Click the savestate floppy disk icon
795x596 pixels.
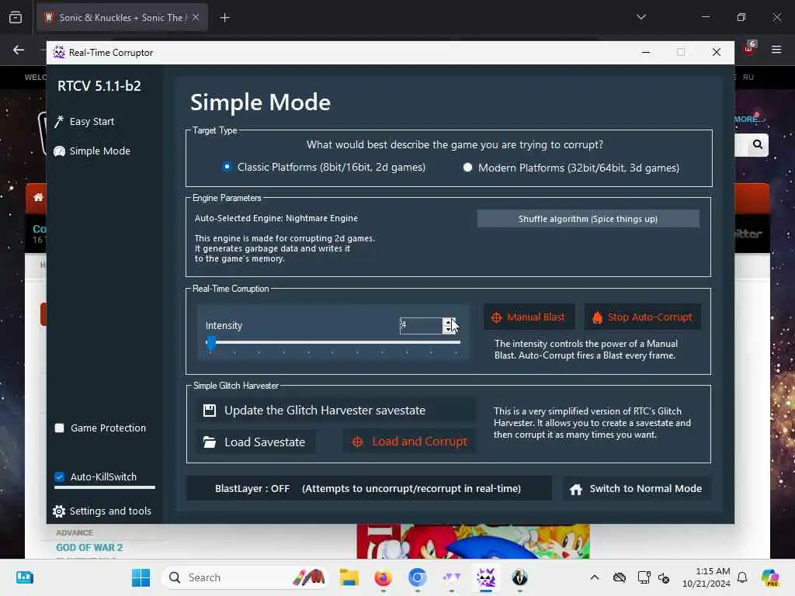(210, 411)
